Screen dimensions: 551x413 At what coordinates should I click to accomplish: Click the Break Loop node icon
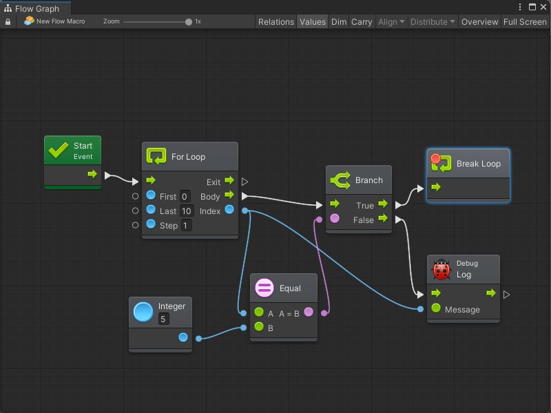[441, 164]
